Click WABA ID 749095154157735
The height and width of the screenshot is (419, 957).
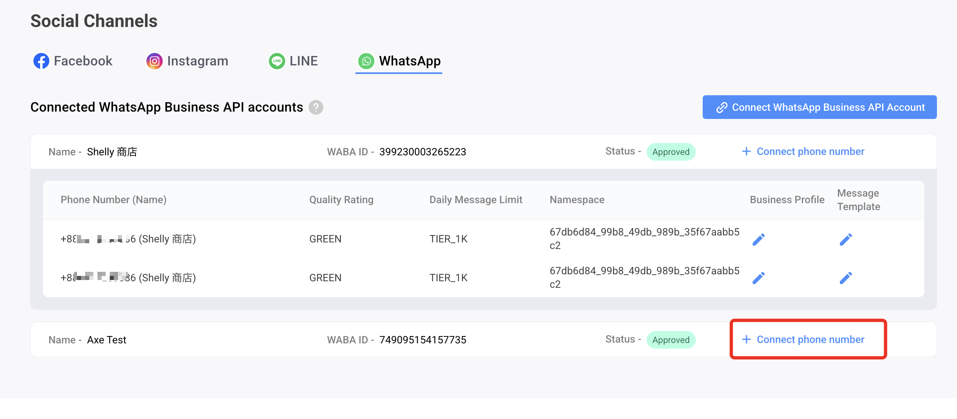click(422, 340)
